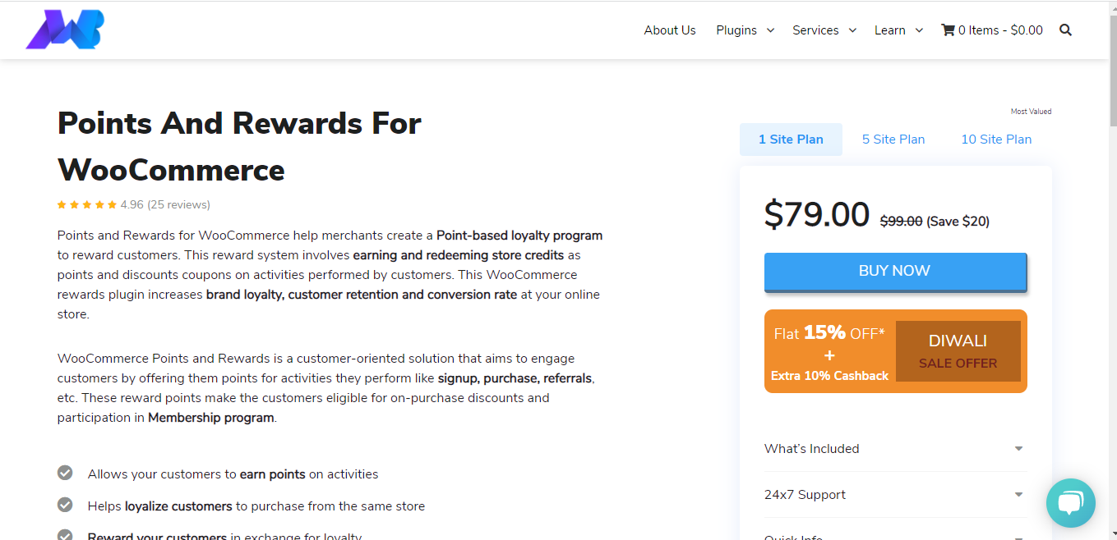Expand the What's Included section
Viewport: 1117px width, 540px height.
pos(895,449)
